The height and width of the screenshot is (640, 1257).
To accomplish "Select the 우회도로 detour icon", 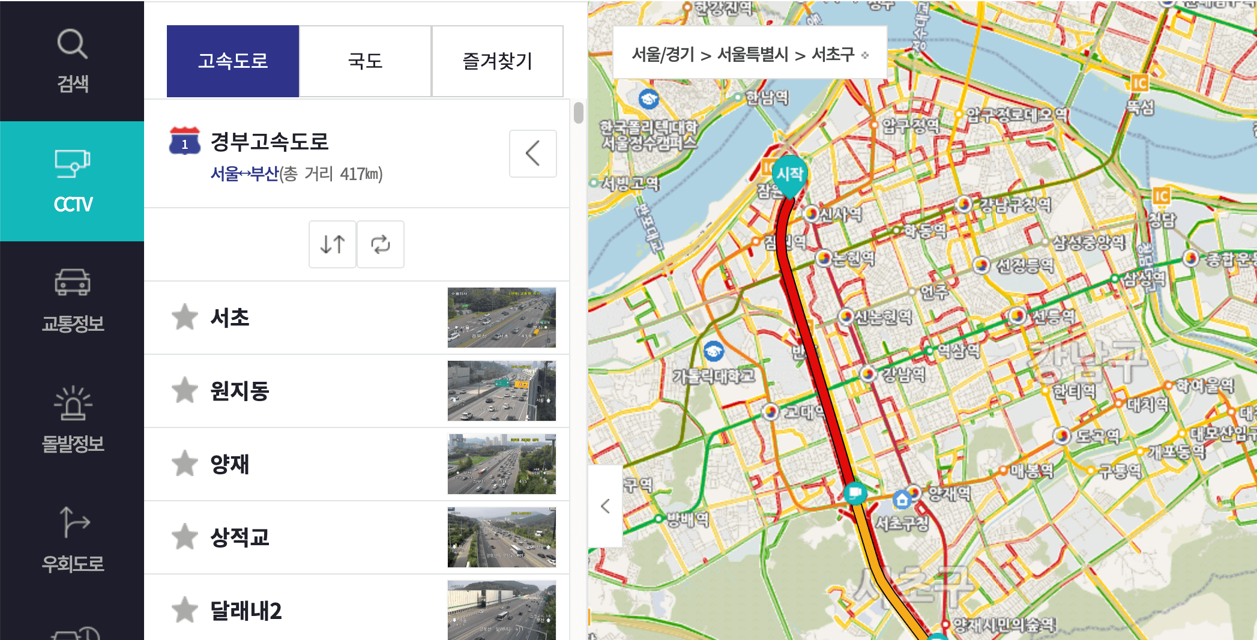I will click(x=72, y=537).
